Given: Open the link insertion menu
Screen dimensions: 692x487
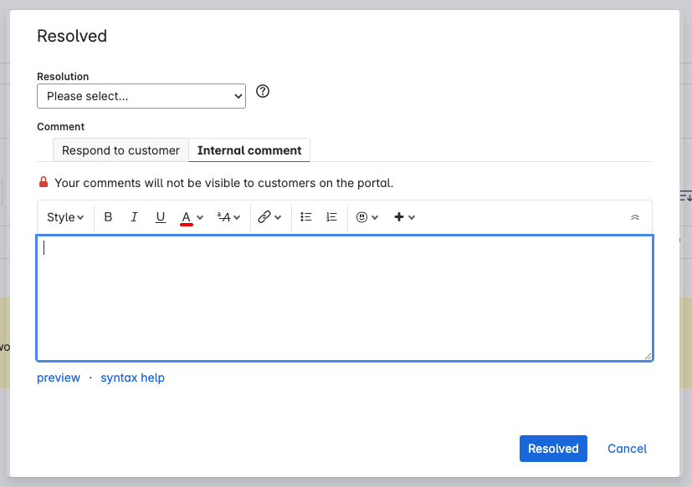Looking at the screenshot, I should click(269, 217).
